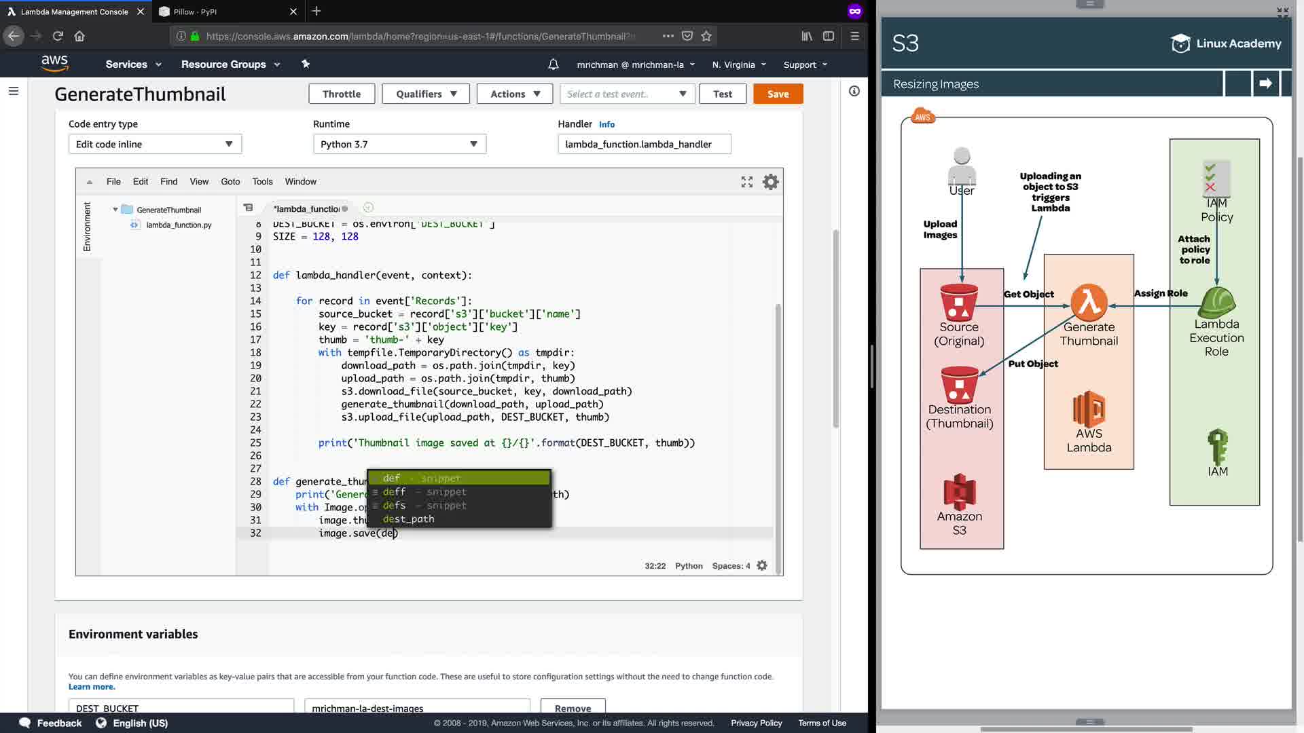Choose dest_path autocomplete suggestion
Viewport: 1304px width, 733px height.
[409, 519]
